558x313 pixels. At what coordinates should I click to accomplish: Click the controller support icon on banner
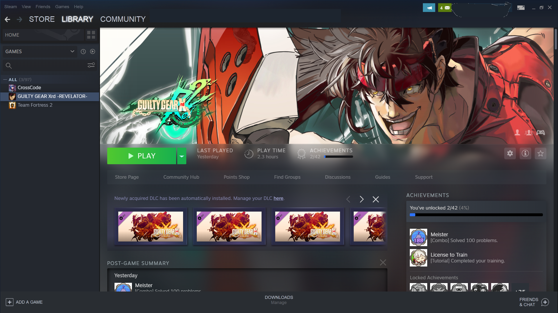click(541, 133)
